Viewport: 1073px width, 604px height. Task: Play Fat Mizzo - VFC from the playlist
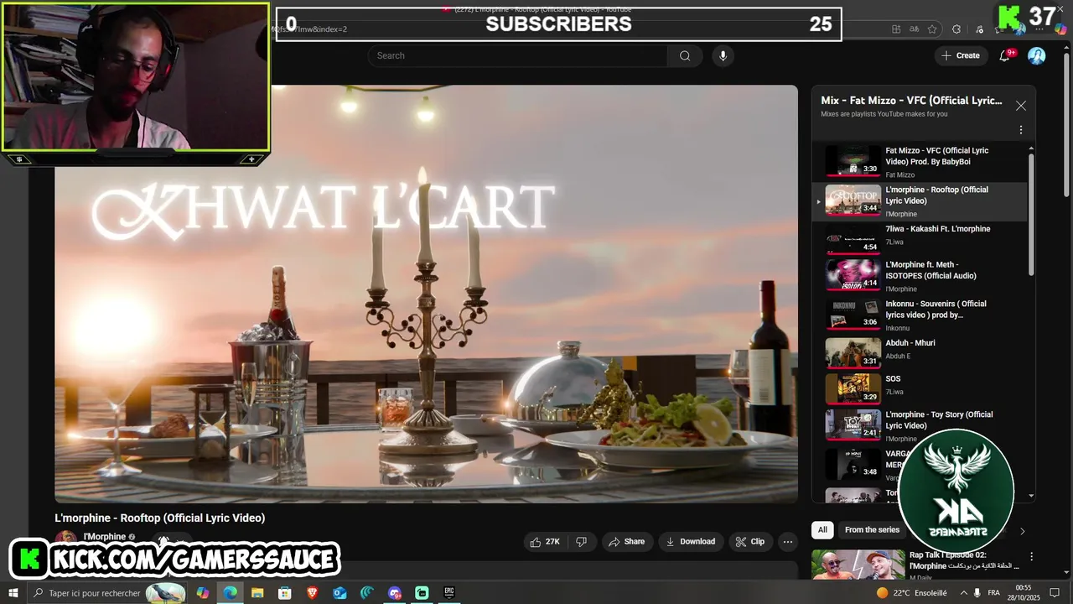click(919, 162)
